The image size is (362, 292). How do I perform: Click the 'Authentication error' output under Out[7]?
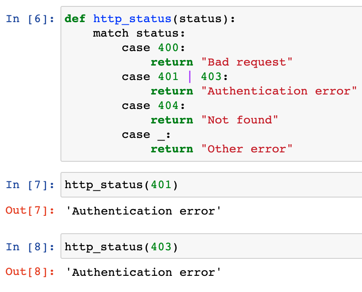click(144, 211)
